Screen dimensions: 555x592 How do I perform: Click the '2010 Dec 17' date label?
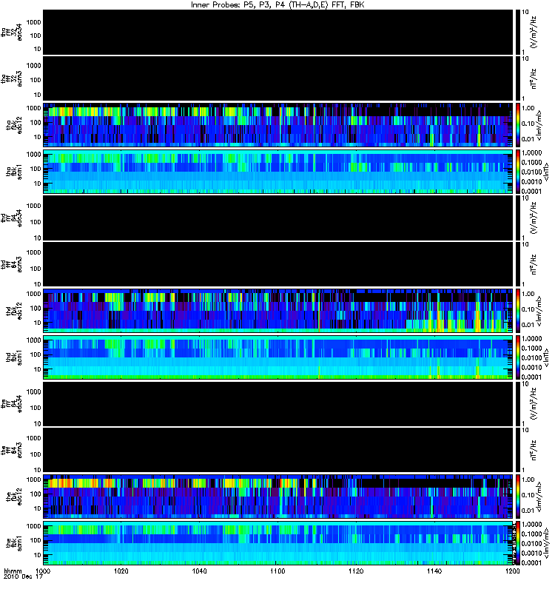(x=24, y=576)
